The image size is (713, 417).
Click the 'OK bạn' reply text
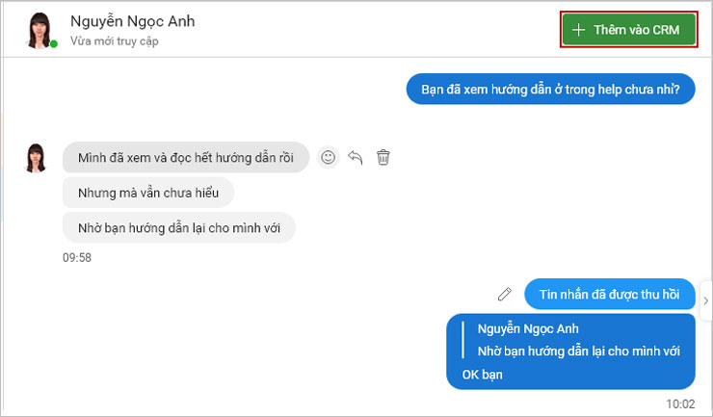(x=483, y=375)
